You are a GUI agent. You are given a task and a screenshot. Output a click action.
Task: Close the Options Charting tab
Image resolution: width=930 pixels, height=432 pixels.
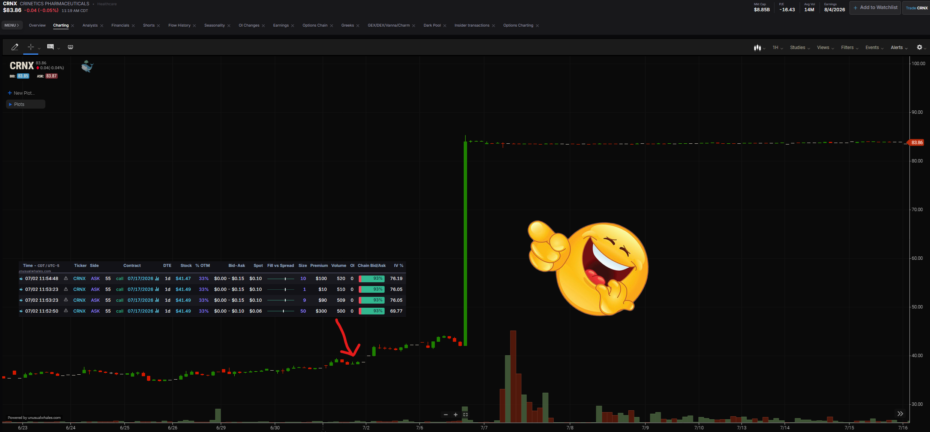point(537,26)
